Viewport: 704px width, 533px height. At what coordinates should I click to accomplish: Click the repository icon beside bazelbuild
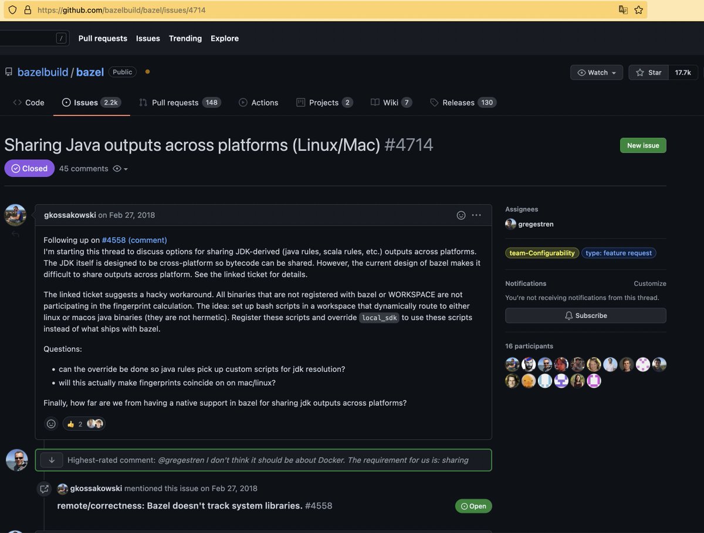tap(9, 72)
